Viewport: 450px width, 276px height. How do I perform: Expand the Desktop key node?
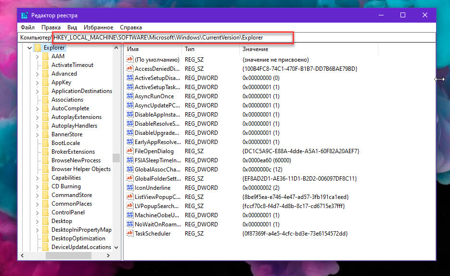38,221
